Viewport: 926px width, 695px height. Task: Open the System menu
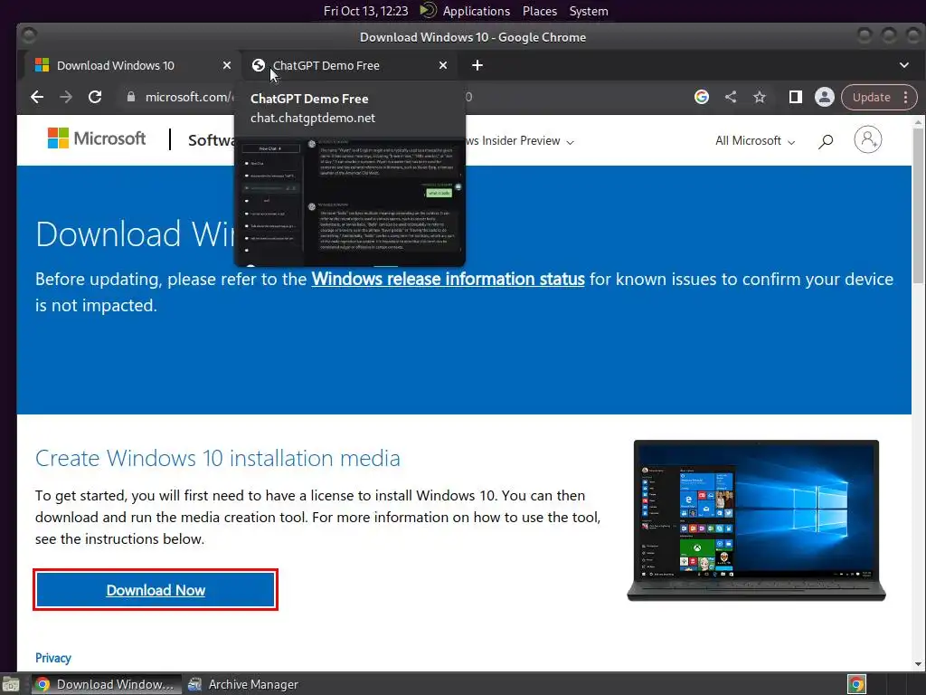(x=589, y=11)
